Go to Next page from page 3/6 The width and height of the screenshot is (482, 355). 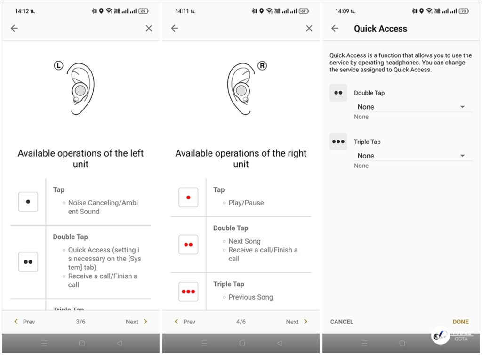[137, 322]
